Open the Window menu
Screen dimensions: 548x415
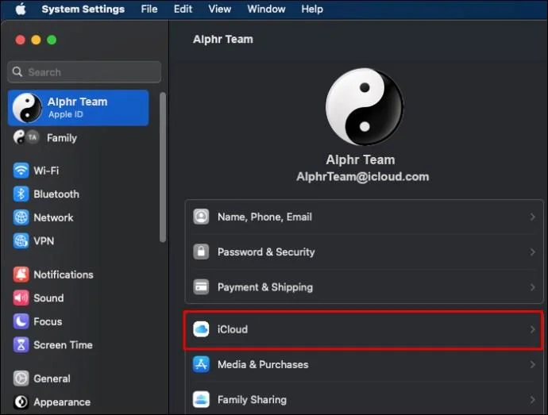coord(266,9)
